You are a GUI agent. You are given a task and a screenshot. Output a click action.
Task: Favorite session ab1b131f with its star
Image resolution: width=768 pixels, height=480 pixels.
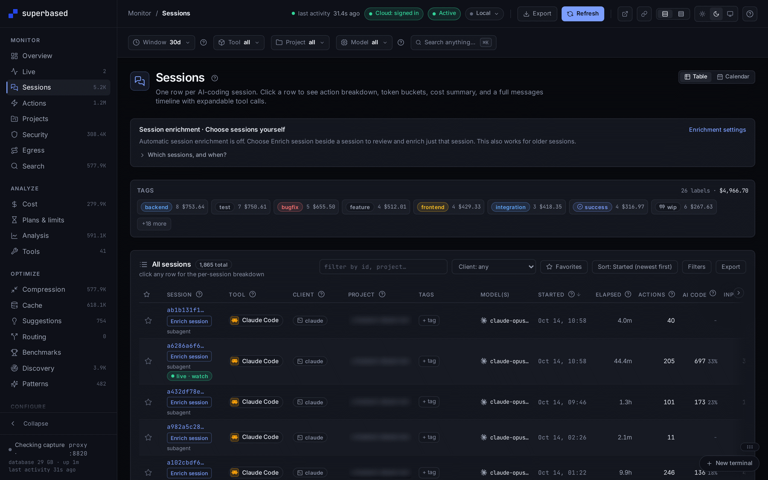coord(148,320)
